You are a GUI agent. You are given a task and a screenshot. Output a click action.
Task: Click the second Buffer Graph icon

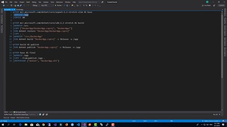pyautogui.click(x=43, y=115)
